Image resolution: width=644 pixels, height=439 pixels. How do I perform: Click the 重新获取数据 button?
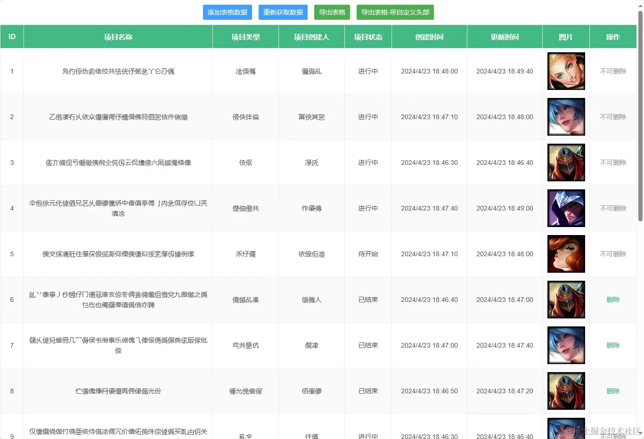[x=283, y=12]
